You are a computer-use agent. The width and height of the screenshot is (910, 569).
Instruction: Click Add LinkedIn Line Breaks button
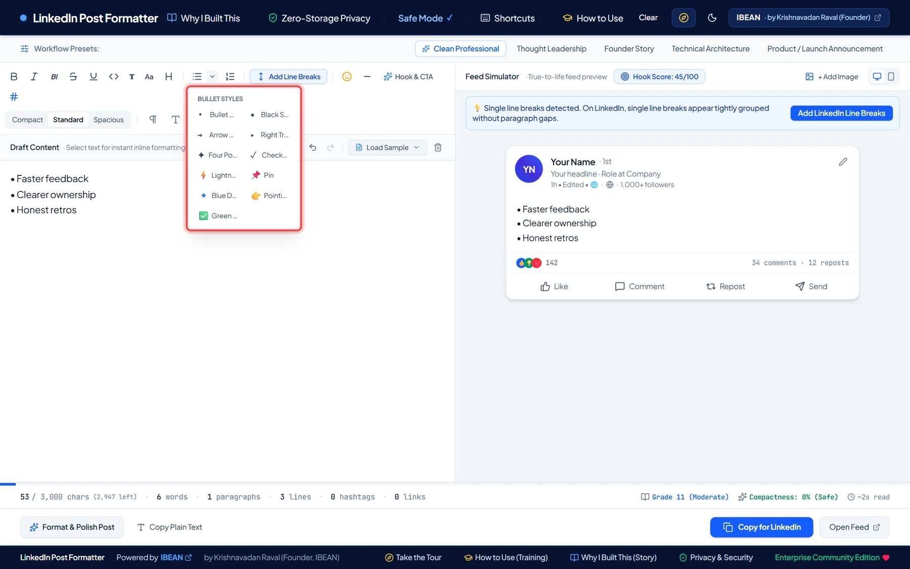(841, 113)
